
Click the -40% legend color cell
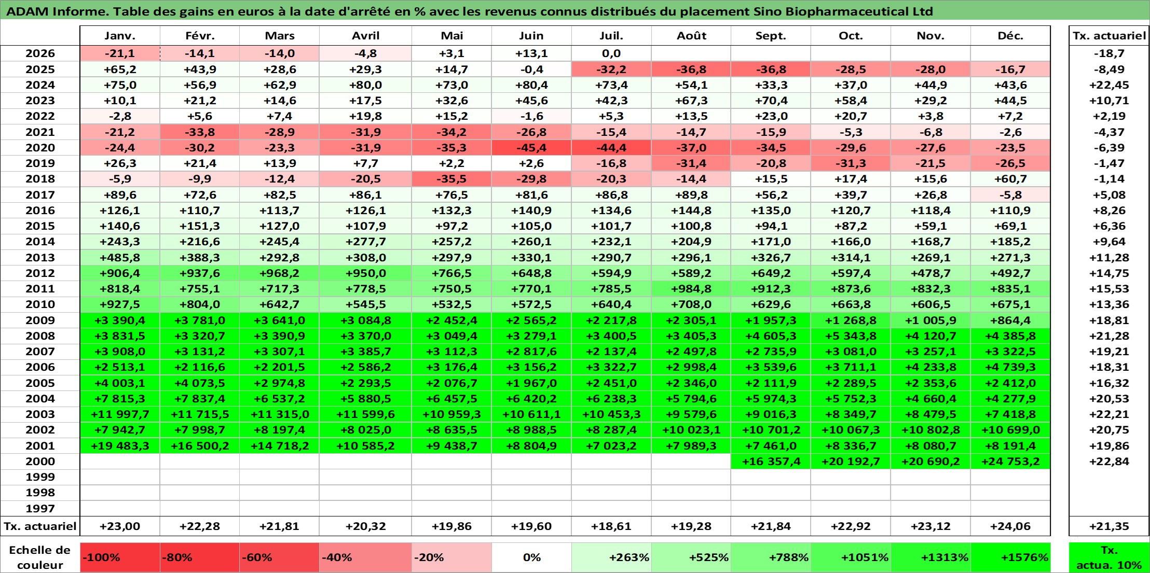tap(365, 557)
